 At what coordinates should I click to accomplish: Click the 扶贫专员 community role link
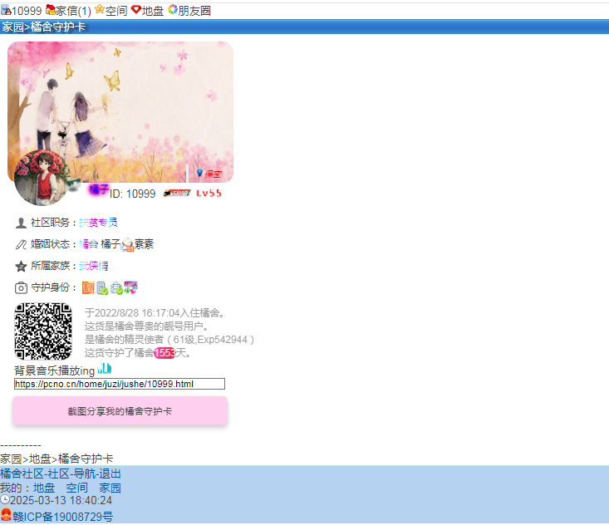click(x=98, y=223)
